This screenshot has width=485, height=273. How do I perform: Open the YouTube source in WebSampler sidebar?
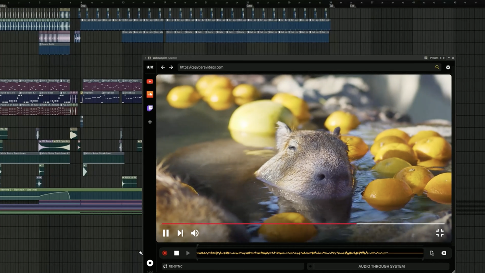150,81
